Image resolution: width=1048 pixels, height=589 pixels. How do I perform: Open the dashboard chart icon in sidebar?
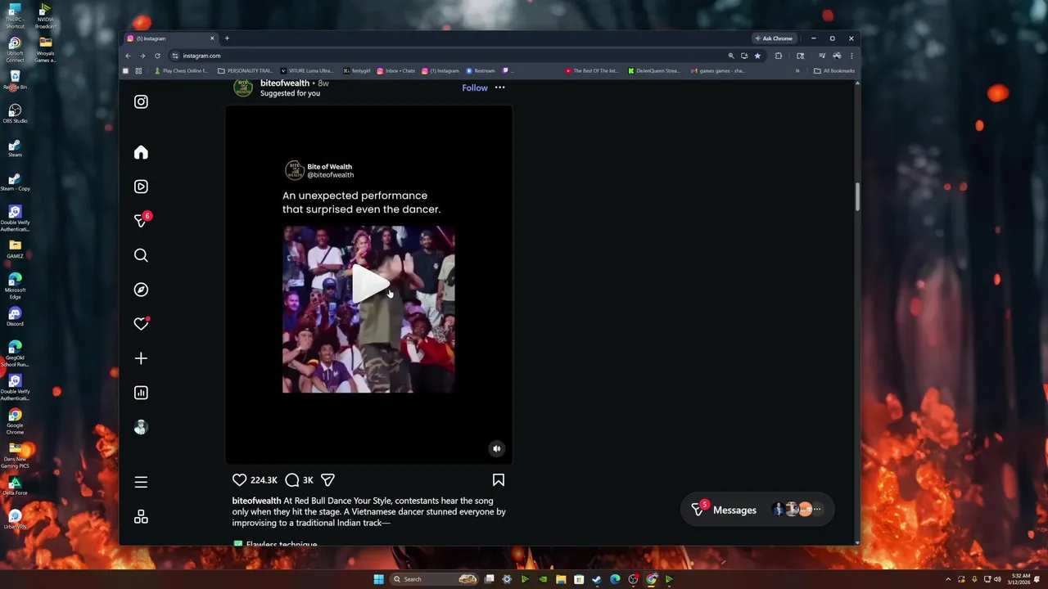pos(141,393)
